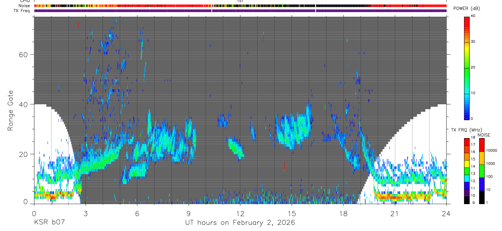Click the x-axis tick label '12' under the plot
Screen dimensions: 502x231
[240, 213]
